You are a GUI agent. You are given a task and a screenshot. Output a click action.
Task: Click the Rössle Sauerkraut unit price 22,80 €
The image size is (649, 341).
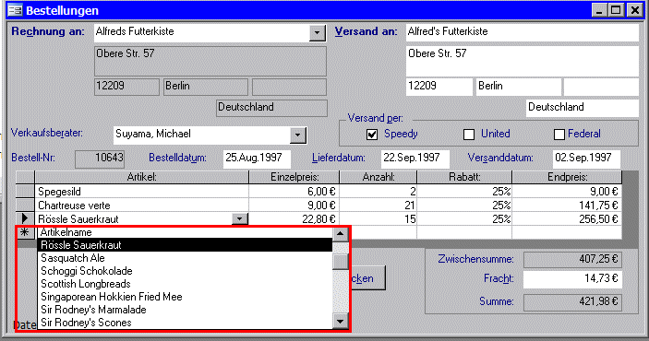pos(294,218)
